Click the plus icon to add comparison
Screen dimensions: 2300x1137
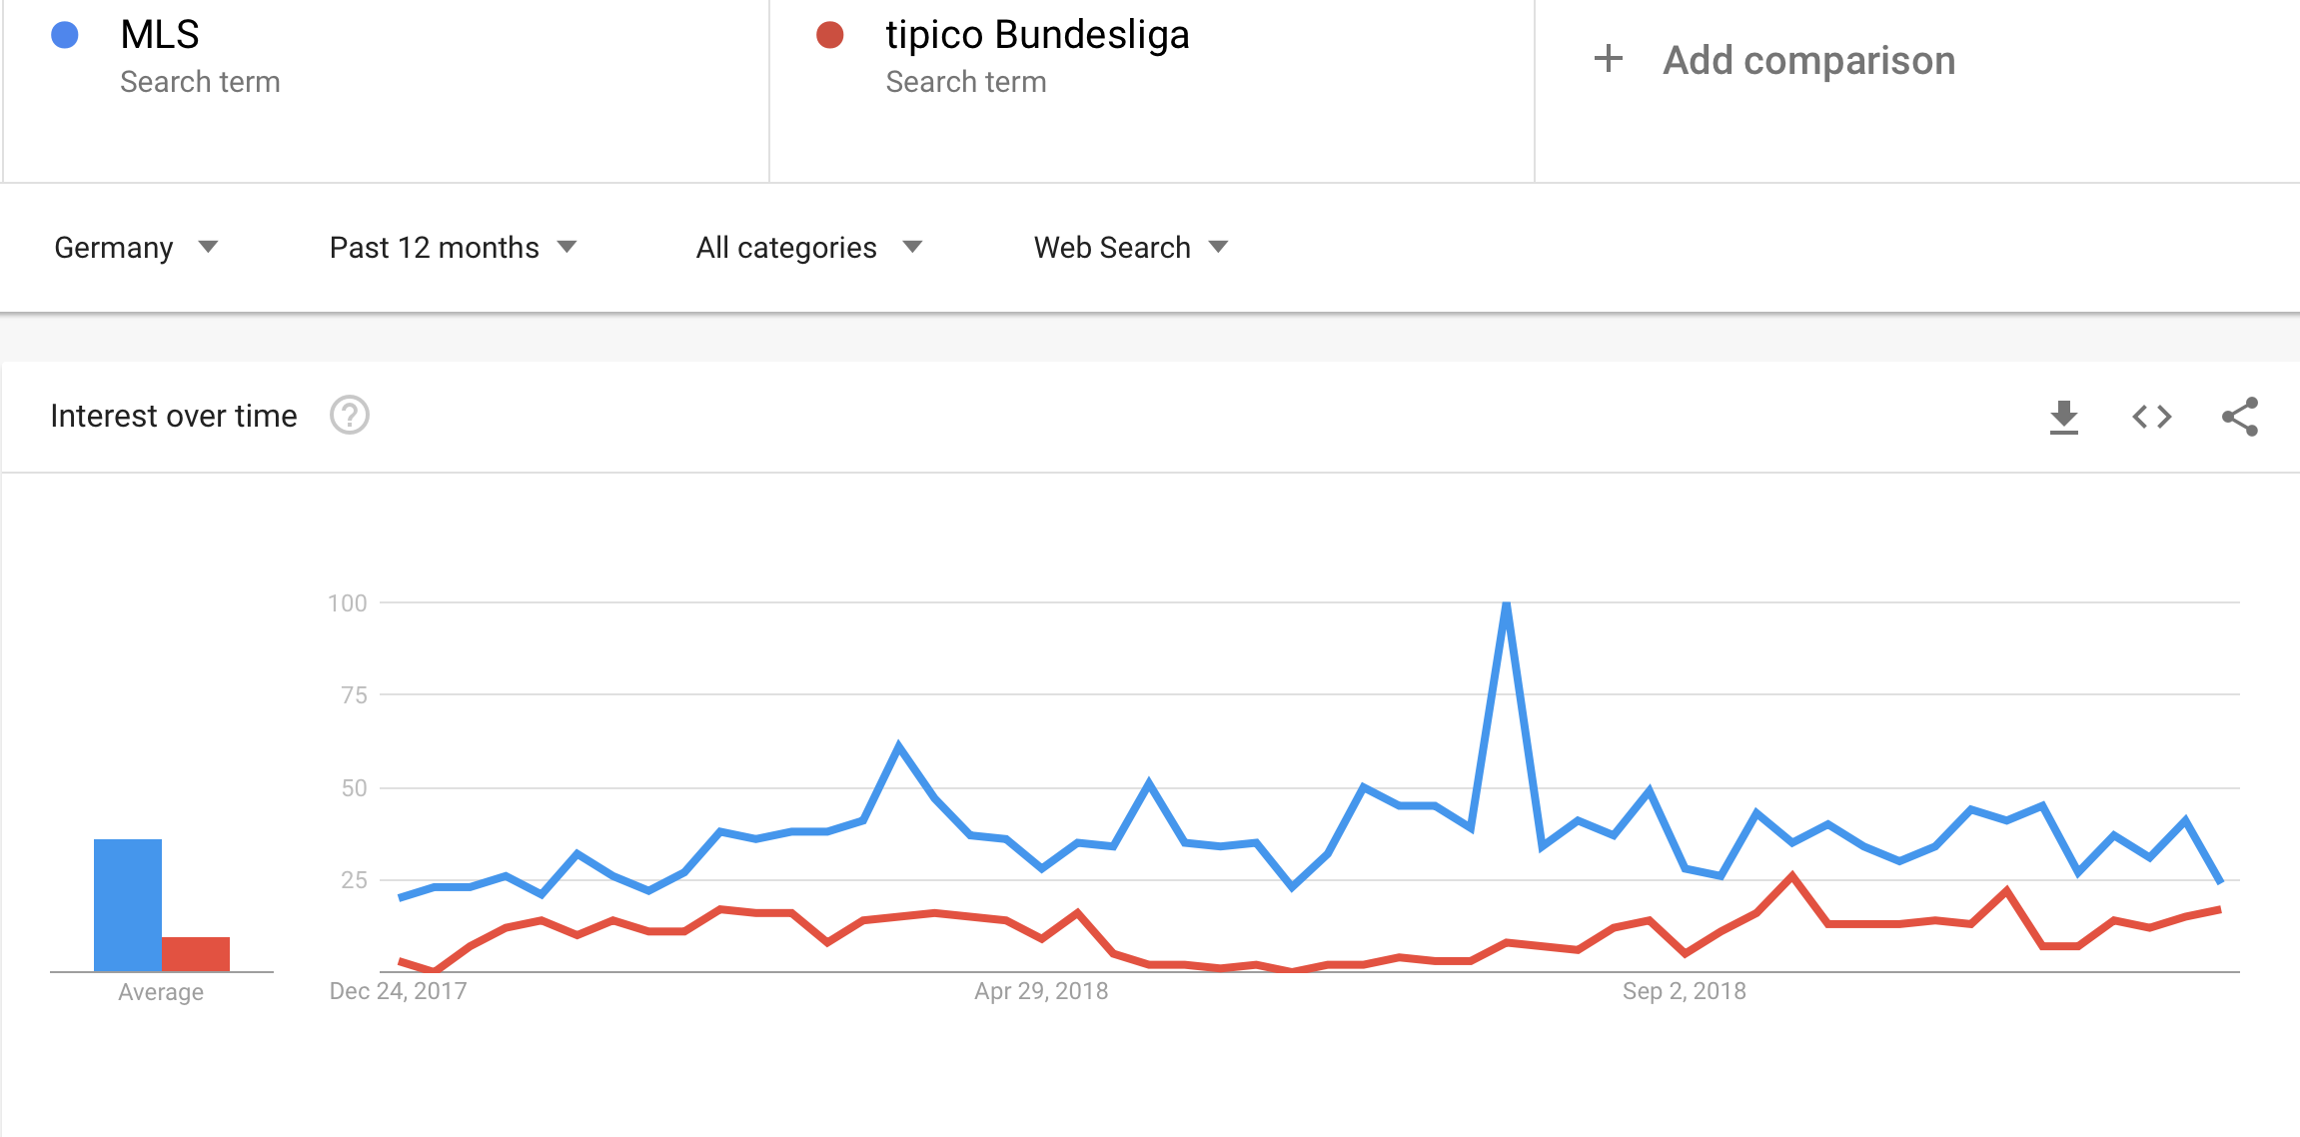[1608, 59]
